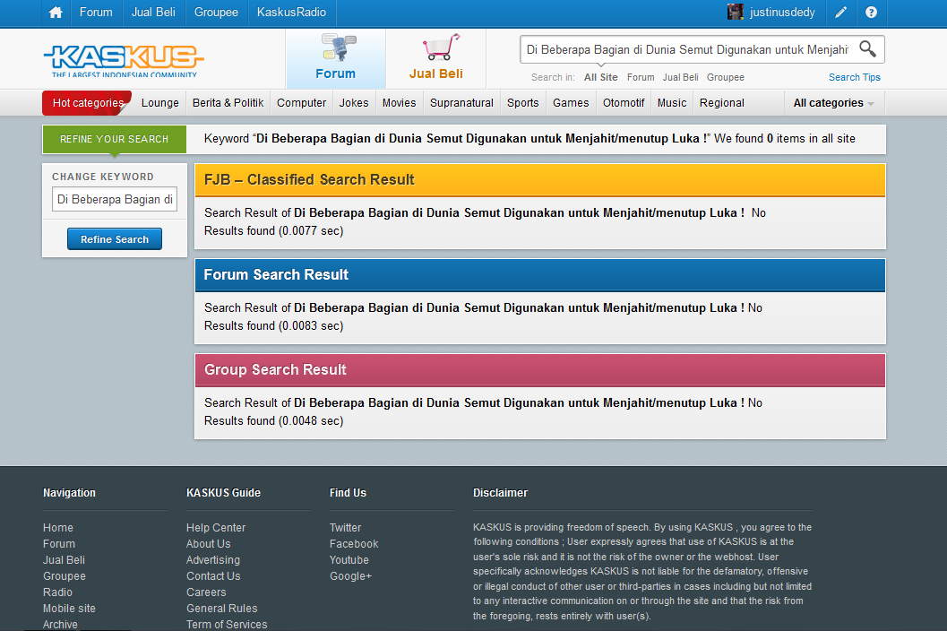Click the FJB – Classified Search Result header
This screenshot has width=947, height=631.
point(540,180)
